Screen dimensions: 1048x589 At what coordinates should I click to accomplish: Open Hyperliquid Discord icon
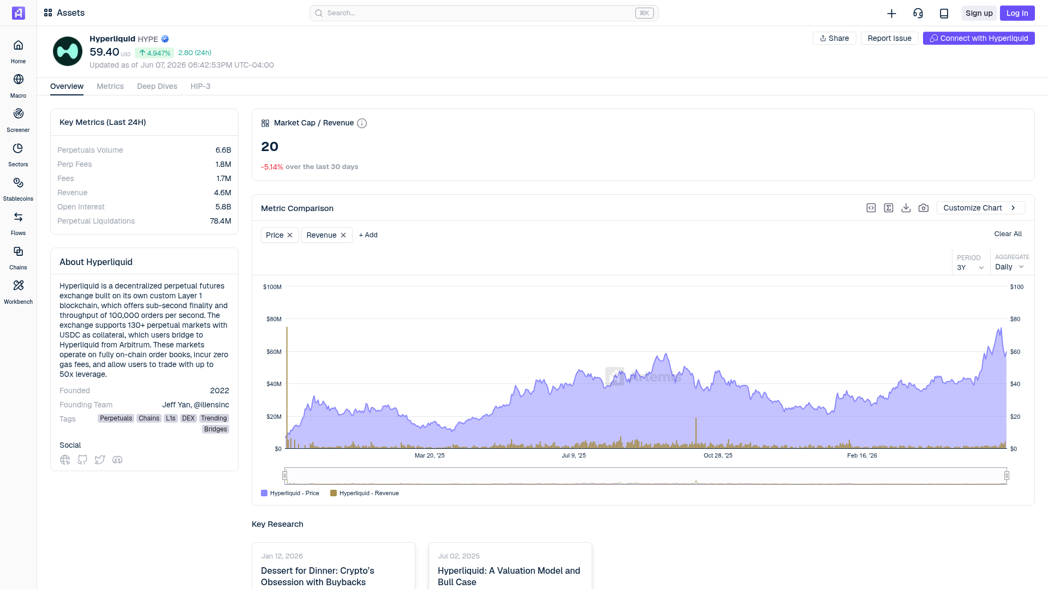(x=117, y=460)
